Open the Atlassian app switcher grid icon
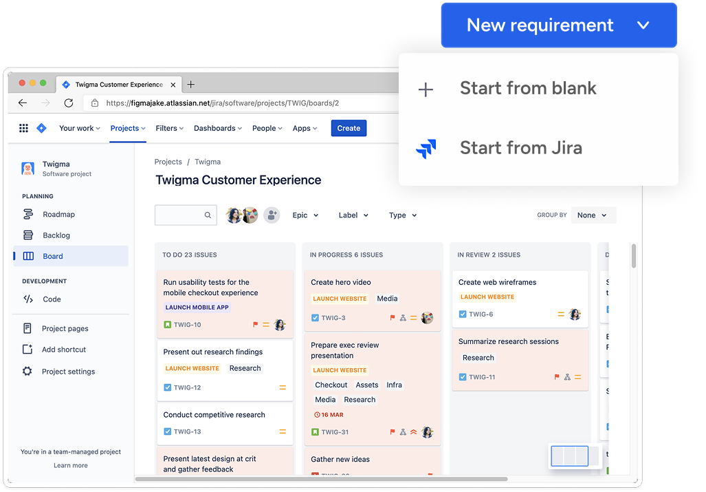 point(23,128)
